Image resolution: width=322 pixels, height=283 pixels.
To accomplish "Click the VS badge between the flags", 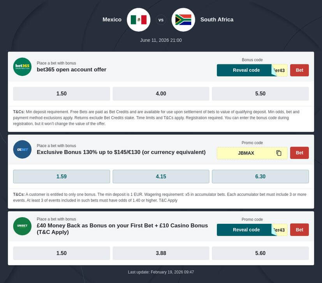I will [x=161, y=19].
